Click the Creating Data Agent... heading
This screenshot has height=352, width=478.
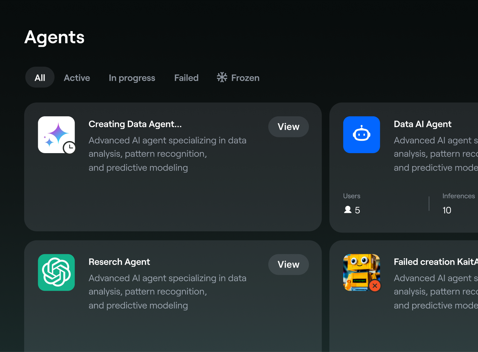tap(135, 124)
